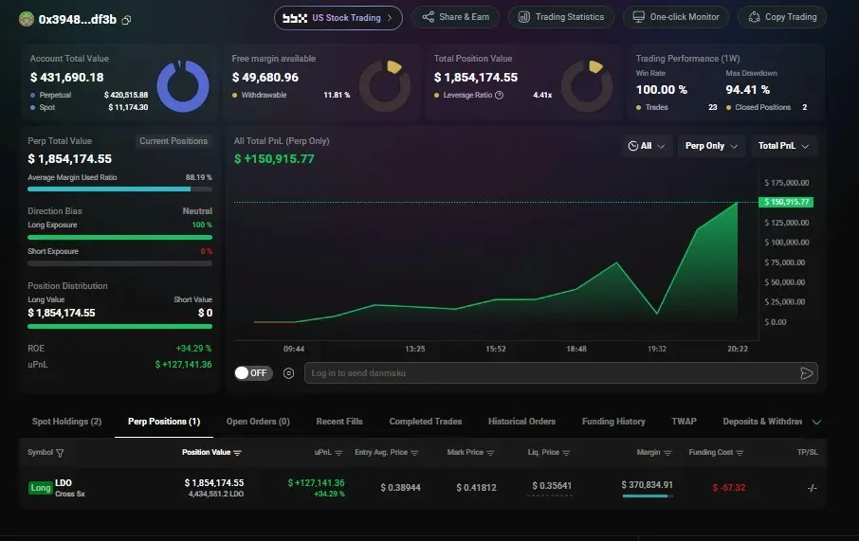Screen dimensions: 859x541
Task: Open Trading Statistics
Action: 561,17
